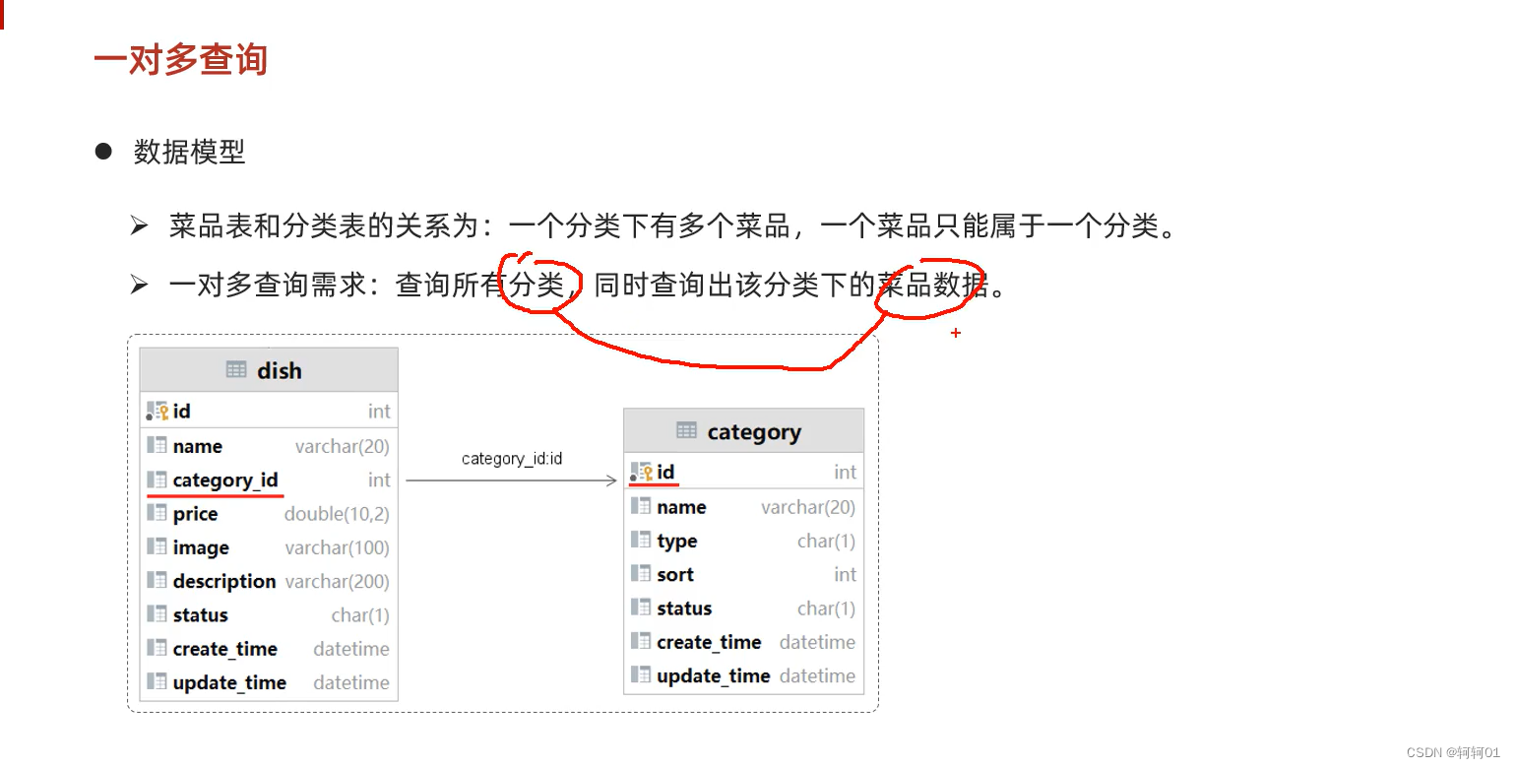1515x768 pixels.
Task: Select name column in category table
Action: (x=681, y=507)
